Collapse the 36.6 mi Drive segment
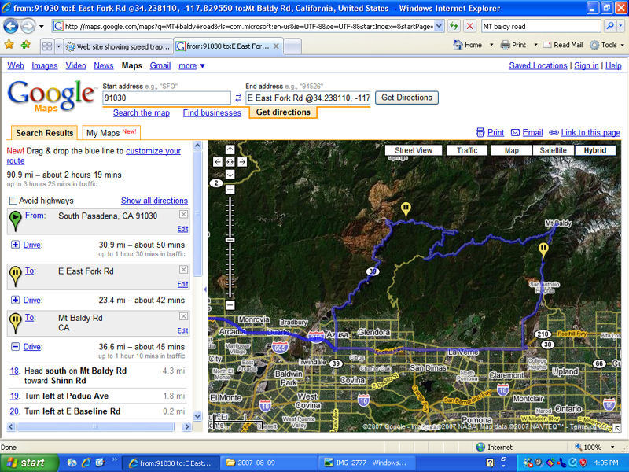The width and height of the screenshot is (629, 472). click(15, 346)
